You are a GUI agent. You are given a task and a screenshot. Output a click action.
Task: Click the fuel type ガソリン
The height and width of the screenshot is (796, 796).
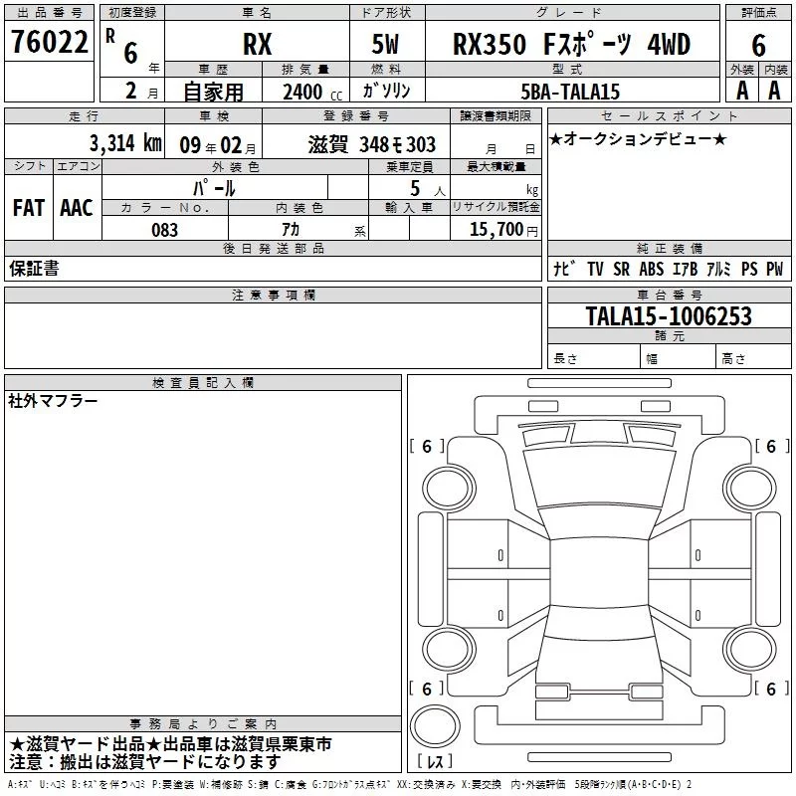click(386, 91)
